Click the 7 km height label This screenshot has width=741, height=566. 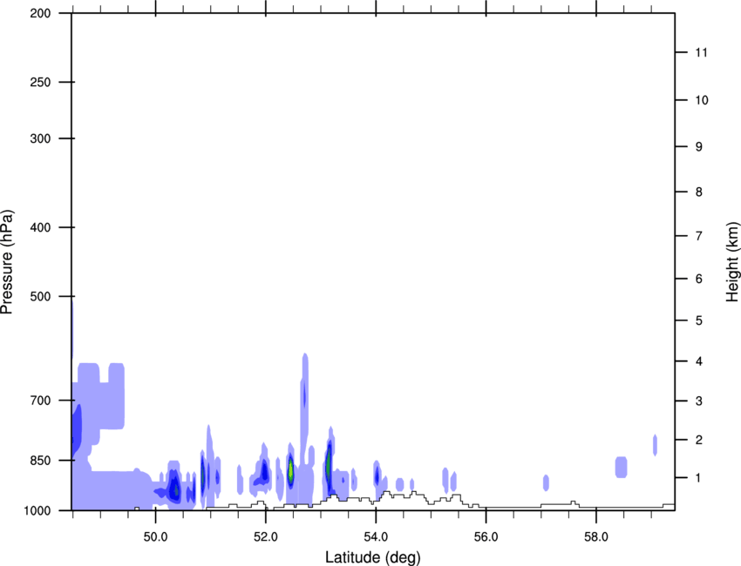tap(699, 236)
